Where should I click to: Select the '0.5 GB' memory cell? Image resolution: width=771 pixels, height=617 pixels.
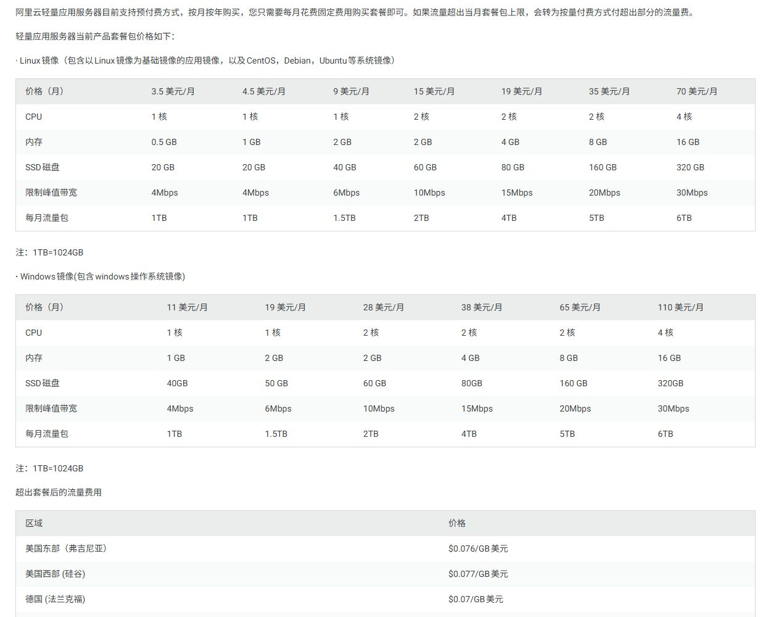[164, 142]
